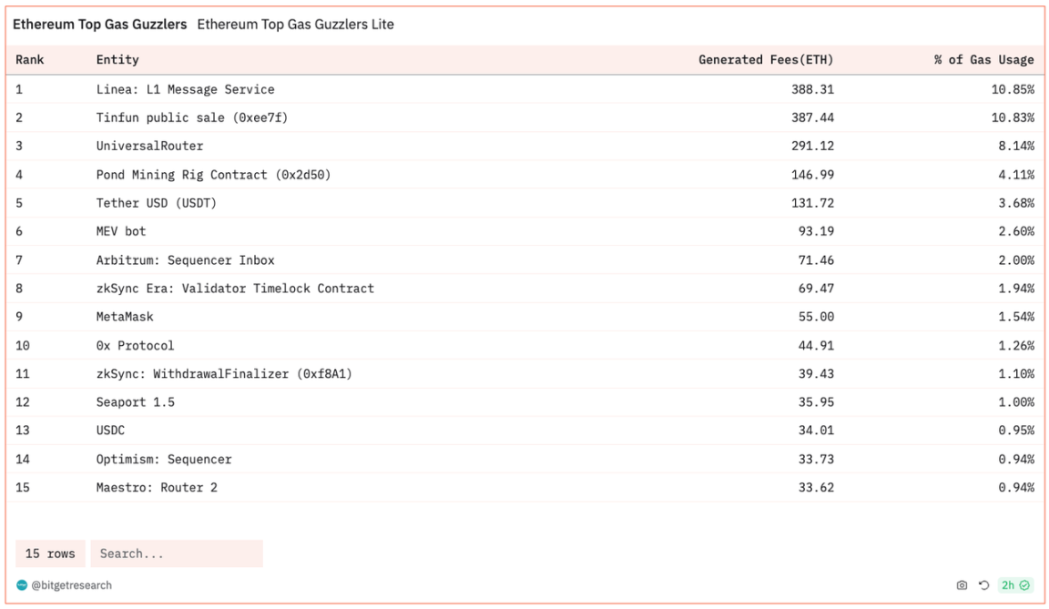
Task: Click the Tether USD (USDT) entity
Action: click(156, 203)
